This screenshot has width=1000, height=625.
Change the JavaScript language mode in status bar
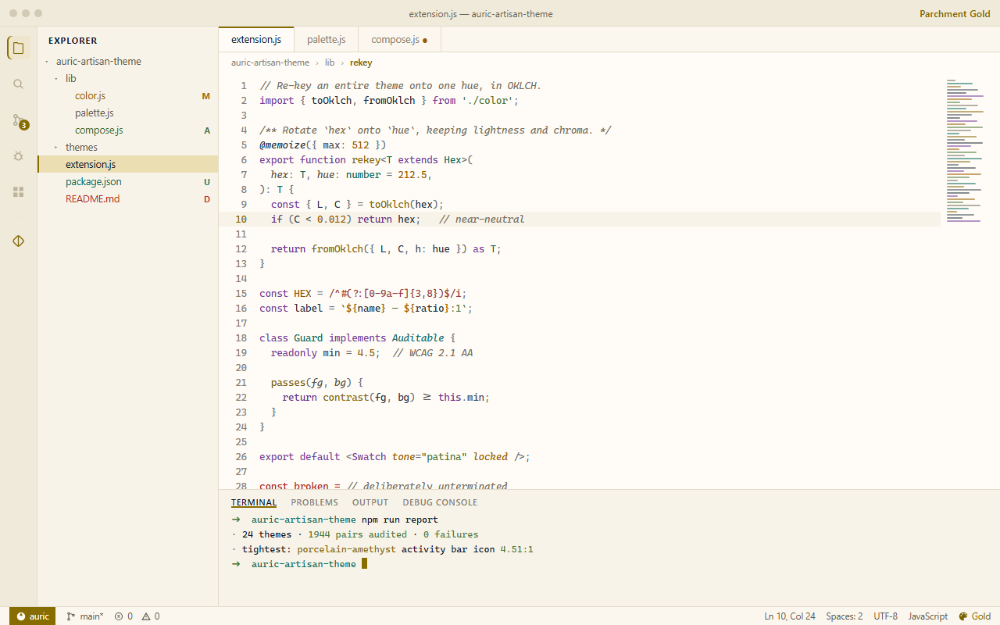tap(928, 616)
